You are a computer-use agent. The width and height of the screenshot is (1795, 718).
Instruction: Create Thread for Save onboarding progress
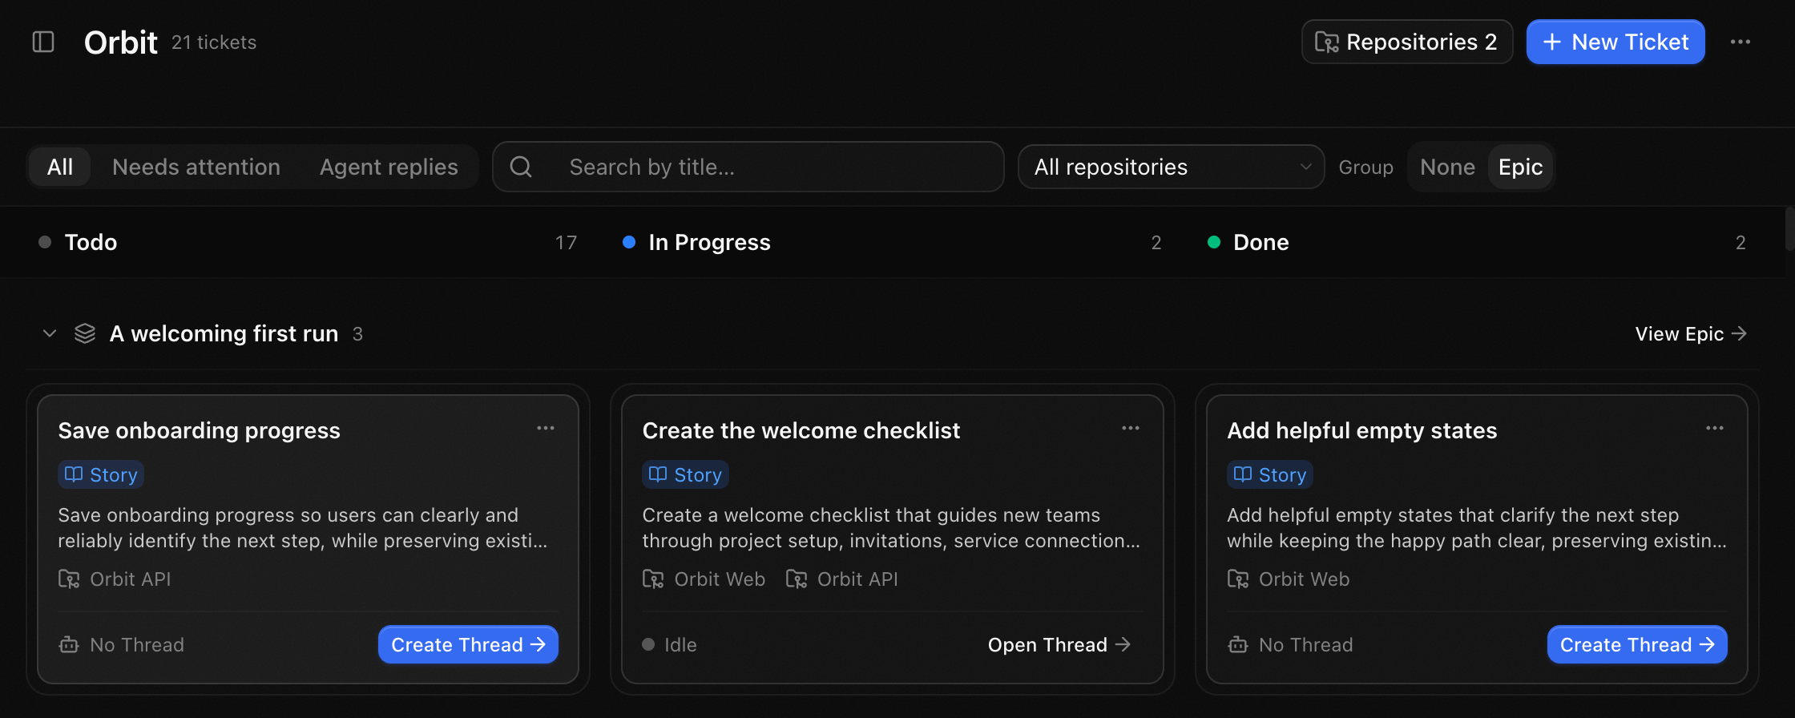[468, 644]
